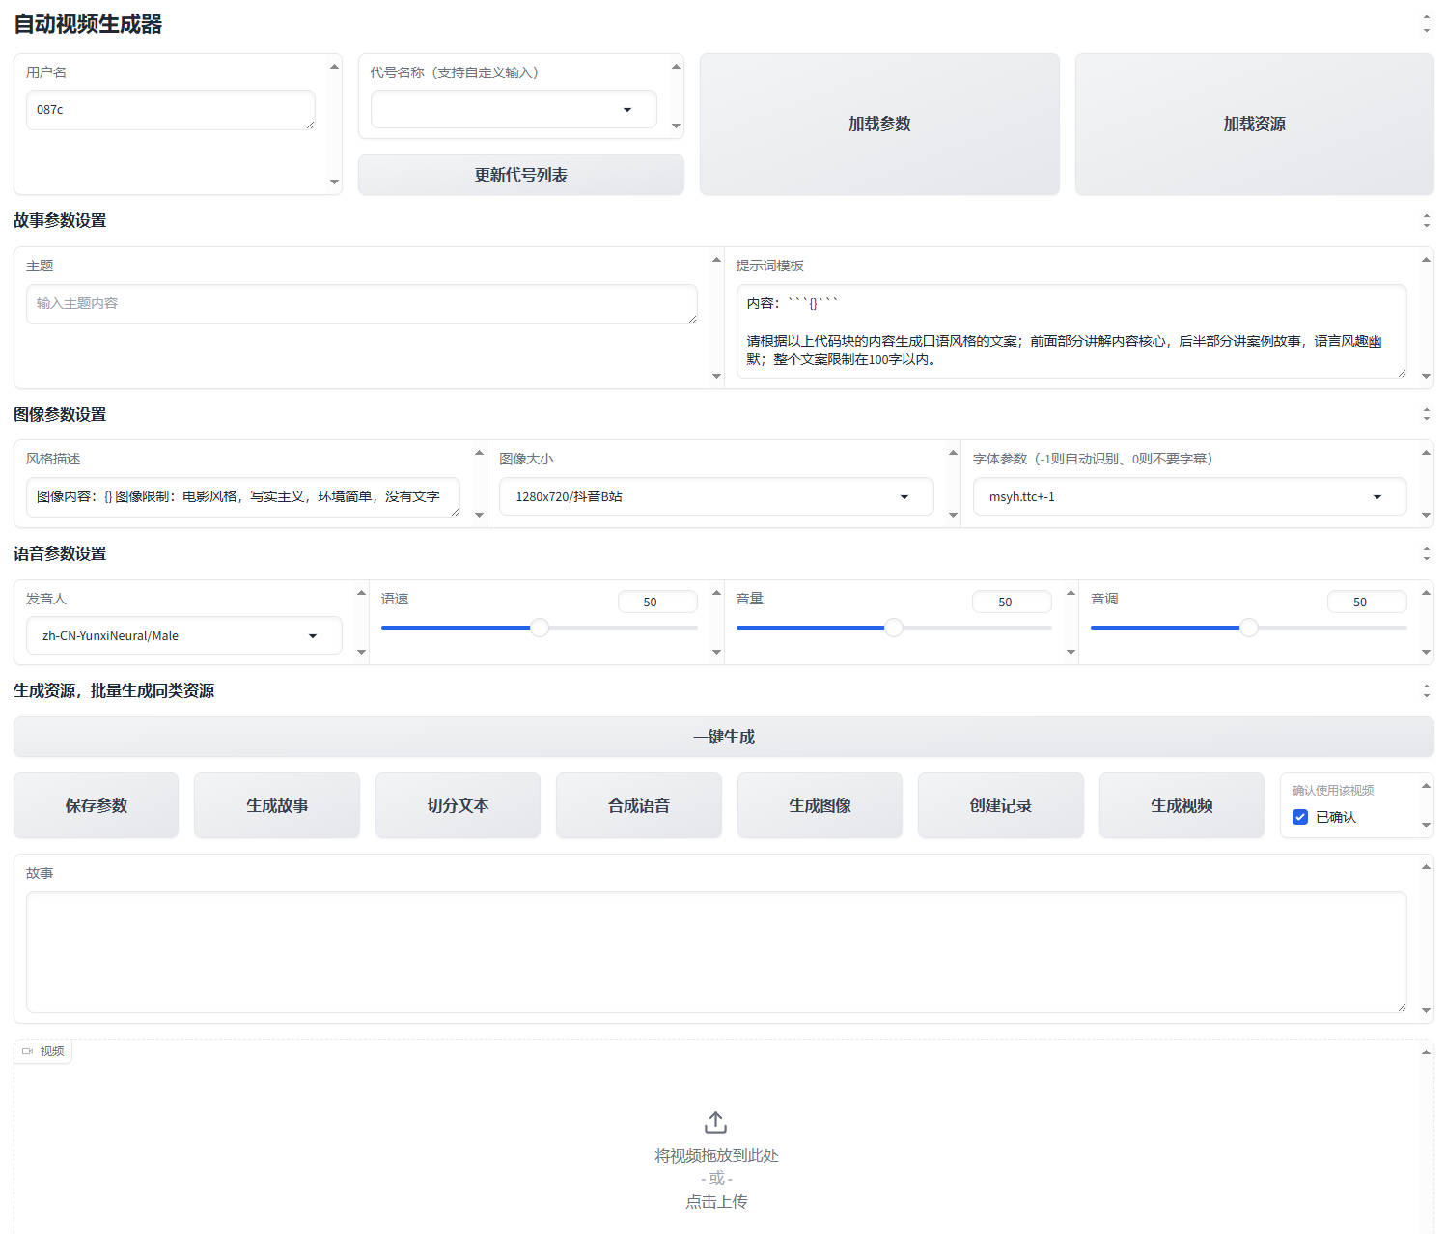Adjust the 音调 slider handle
Viewport: 1446px width, 1234px height.
pos(1249,628)
